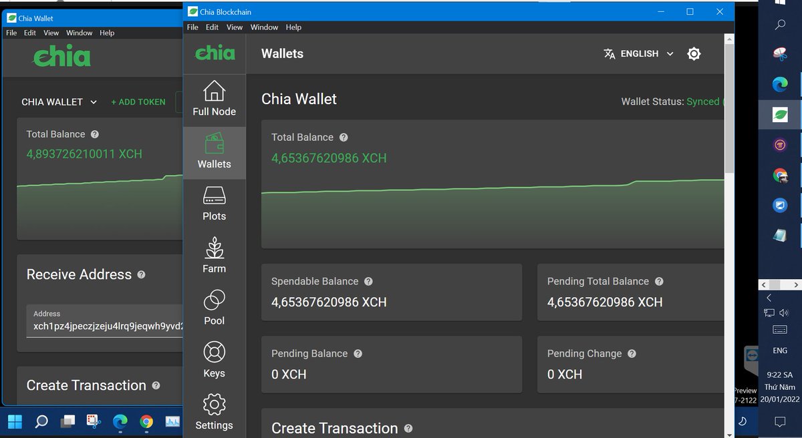This screenshot has width=802, height=438.
Task: Open Google Chrome on bottom taskbar
Action: click(146, 421)
